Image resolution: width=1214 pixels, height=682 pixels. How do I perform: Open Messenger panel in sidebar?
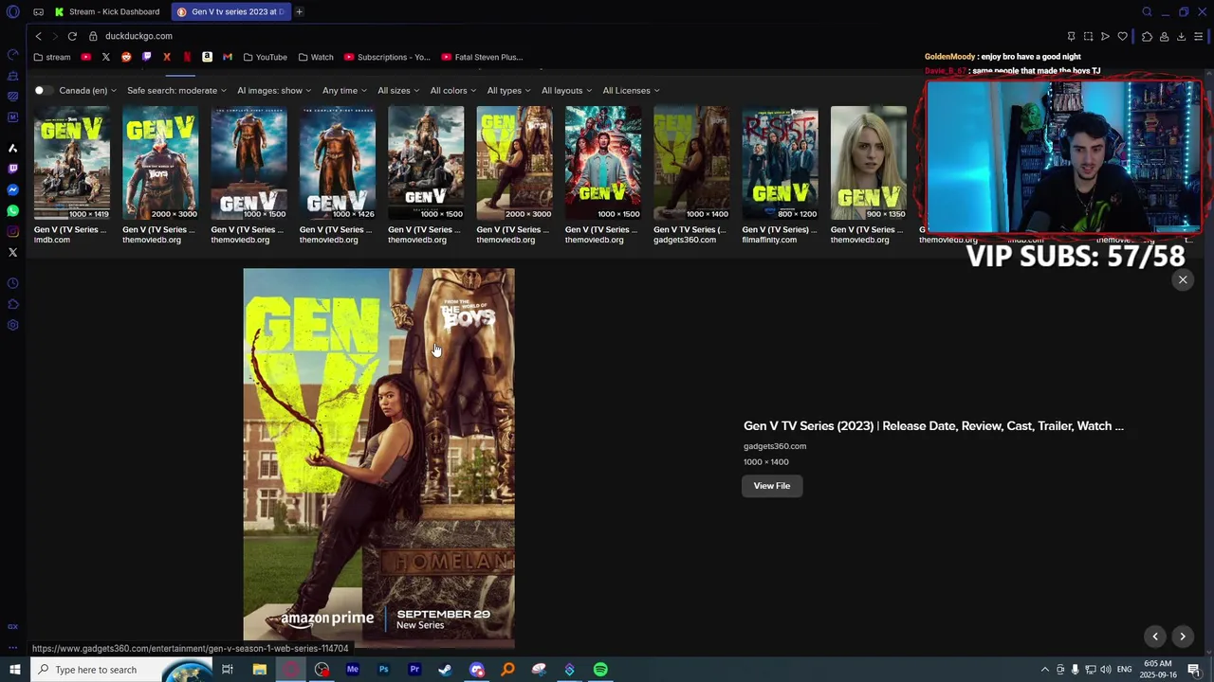click(x=13, y=189)
